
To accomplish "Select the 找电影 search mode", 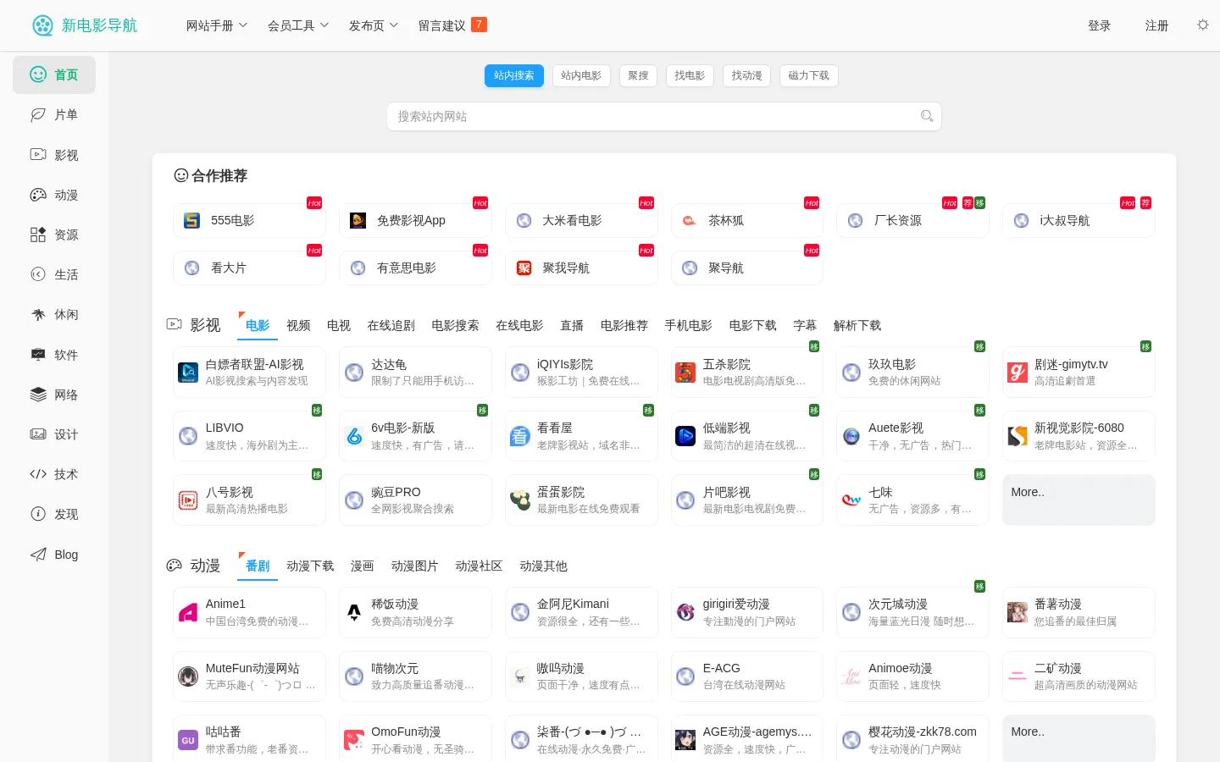I will [x=690, y=75].
